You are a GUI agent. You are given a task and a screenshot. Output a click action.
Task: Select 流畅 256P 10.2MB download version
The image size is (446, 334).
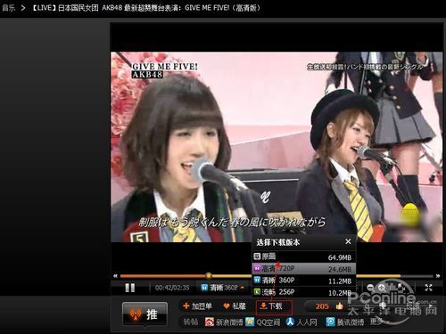tap(304, 292)
